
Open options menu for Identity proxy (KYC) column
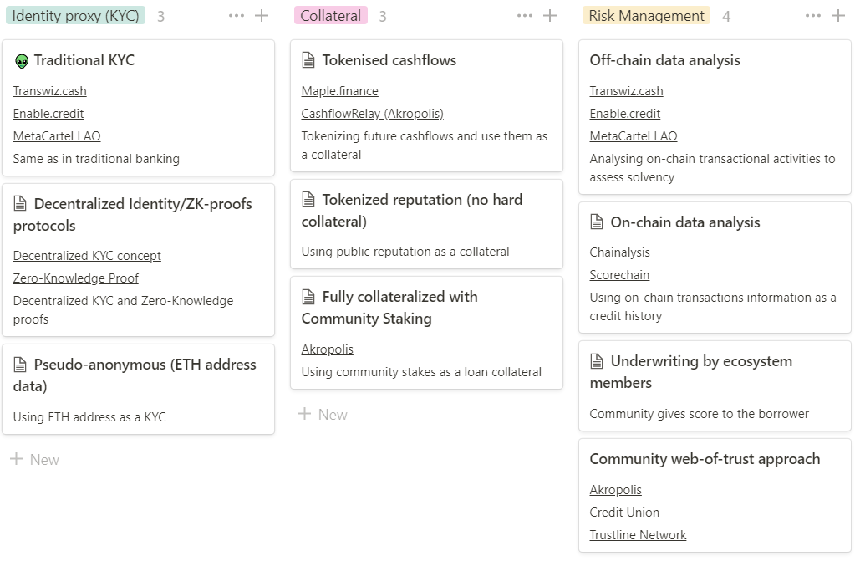coord(237,15)
